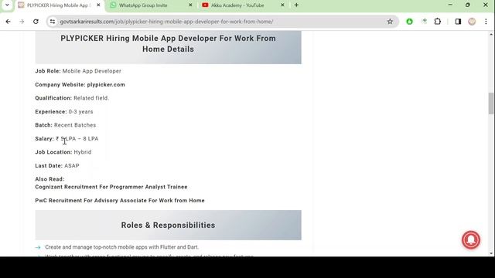This screenshot has height=278, width=495.
Task: Open the extensions puzzle-piece menu
Action: tap(438, 22)
